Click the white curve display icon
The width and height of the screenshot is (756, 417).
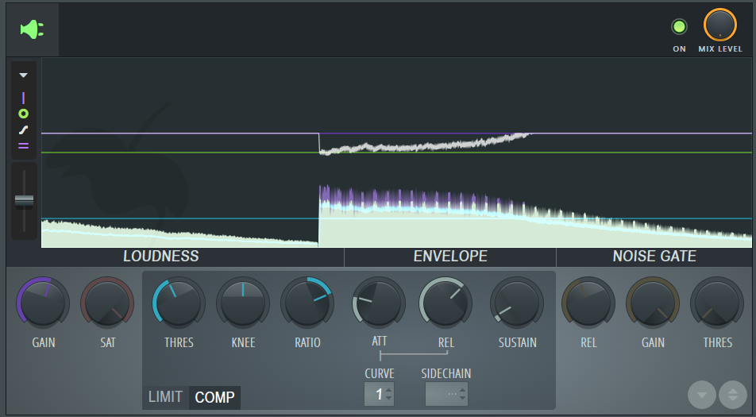pos(23,129)
